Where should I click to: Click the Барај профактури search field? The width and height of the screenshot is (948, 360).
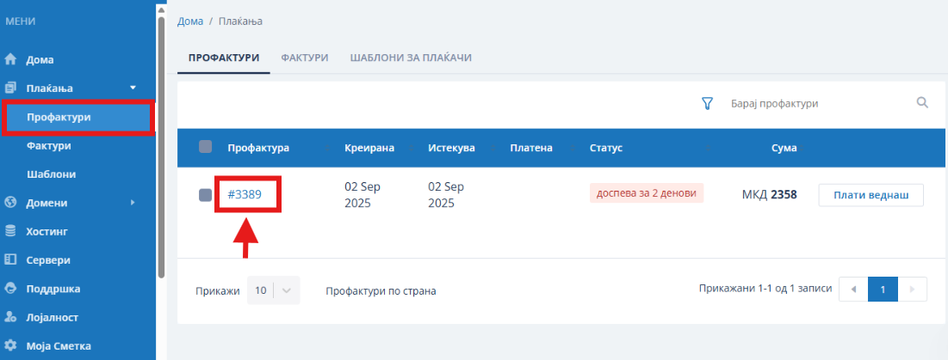(814, 103)
